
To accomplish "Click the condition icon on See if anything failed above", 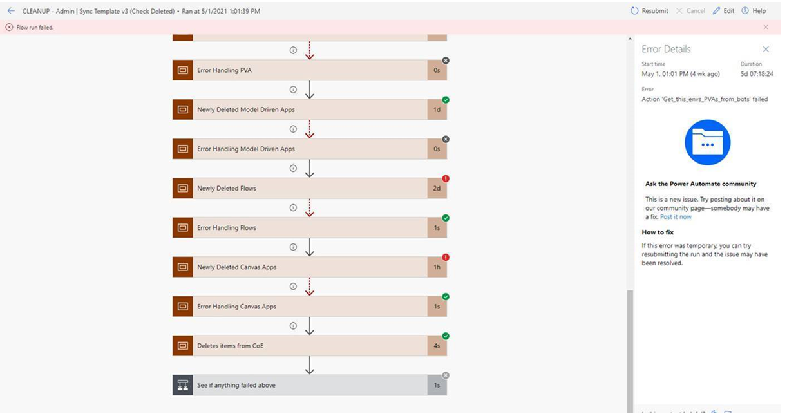I will click(x=182, y=384).
